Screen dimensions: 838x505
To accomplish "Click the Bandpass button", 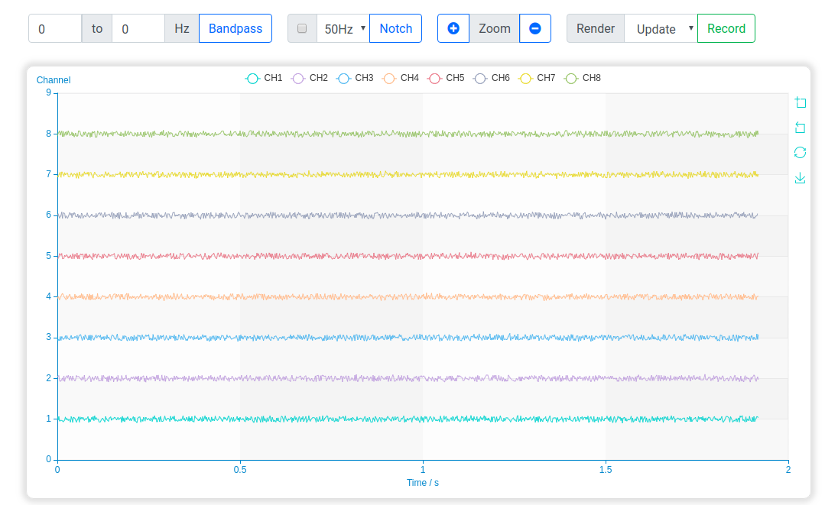I will (235, 28).
